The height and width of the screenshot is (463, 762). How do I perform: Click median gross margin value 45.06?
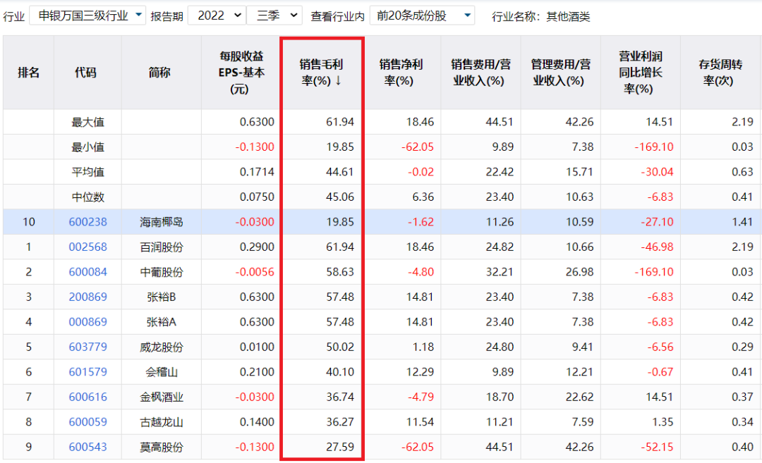tap(339, 197)
